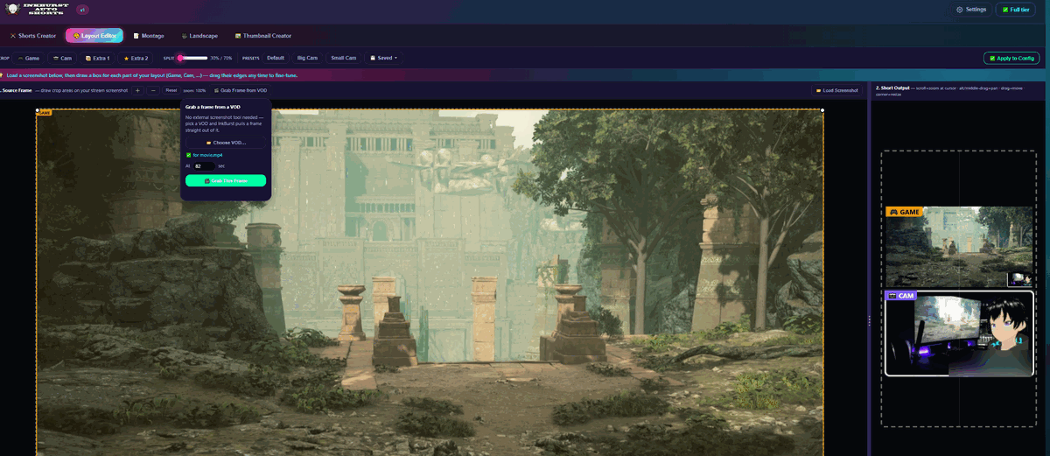This screenshot has width=1050, height=456.
Task: Click the CAM tag in output preview
Action: click(x=901, y=296)
